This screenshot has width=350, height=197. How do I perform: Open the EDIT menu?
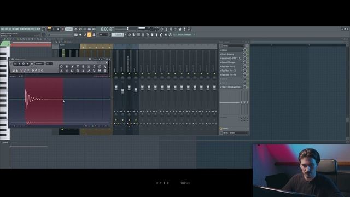tap(6, 29)
